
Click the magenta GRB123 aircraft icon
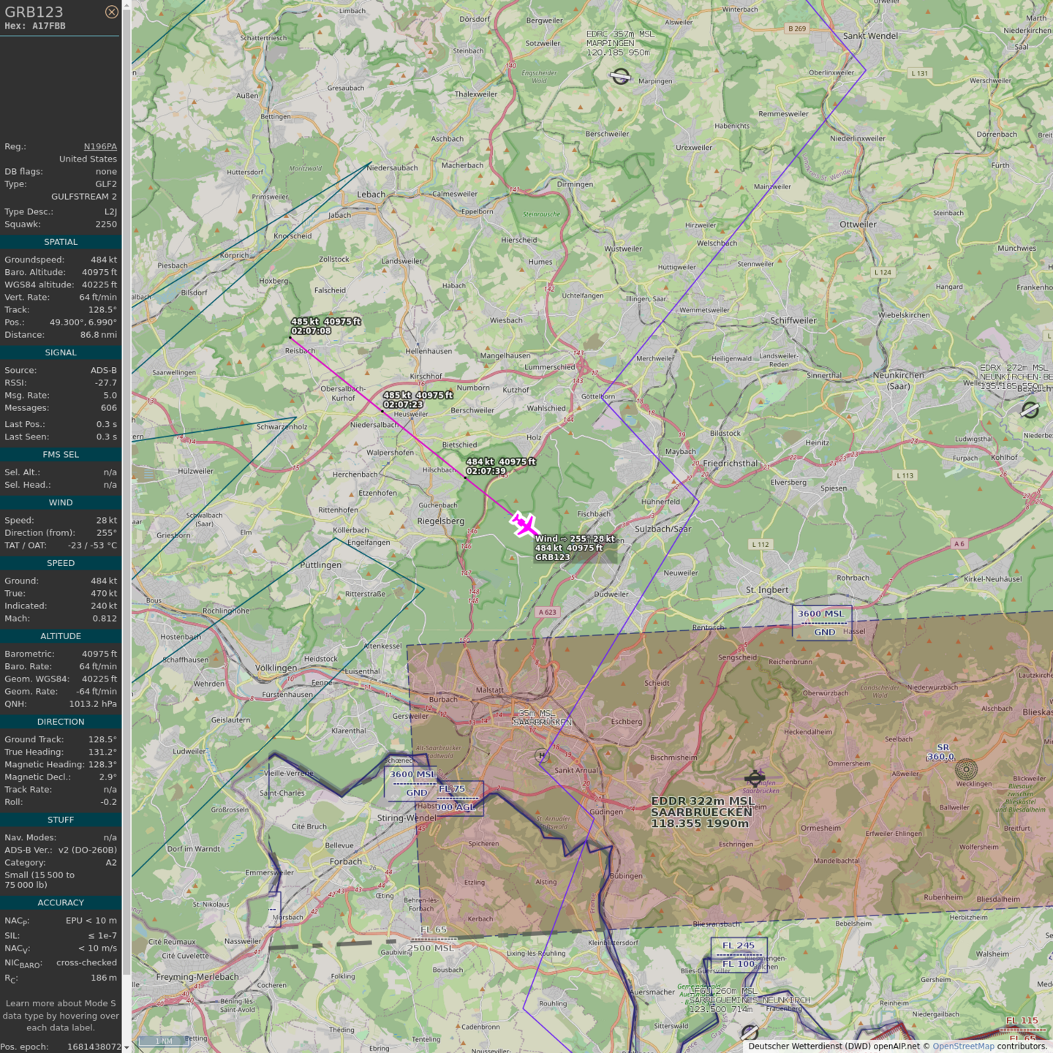point(524,524)
